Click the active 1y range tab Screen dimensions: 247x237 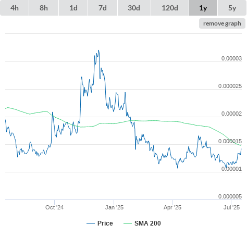coord(203,8)
